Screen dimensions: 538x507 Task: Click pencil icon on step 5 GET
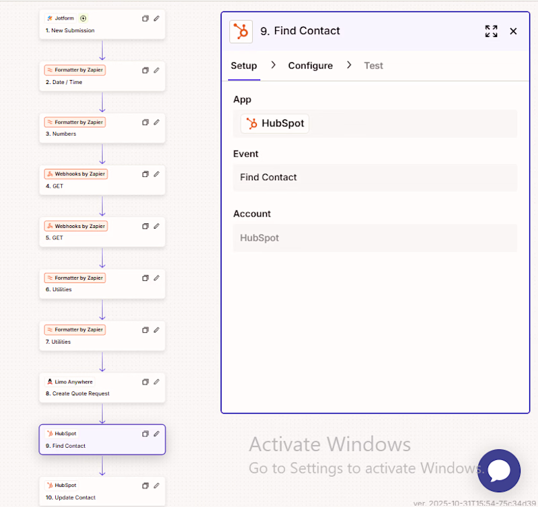click(x=157, y=226)
